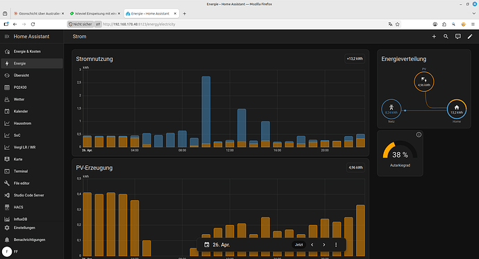Go to previous day with left chevron
479x259 pixels.
pyautogui.click(x=312, y=244)
